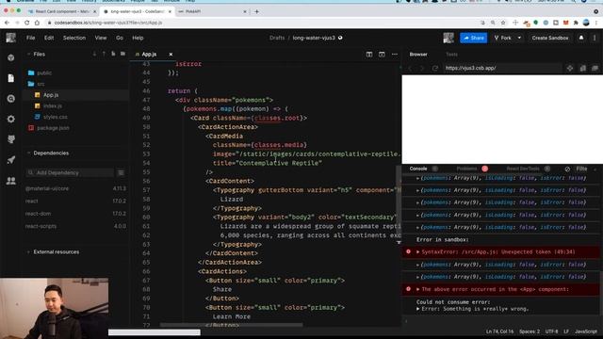Click the CodeSandbox logo in header

[10, 38]
